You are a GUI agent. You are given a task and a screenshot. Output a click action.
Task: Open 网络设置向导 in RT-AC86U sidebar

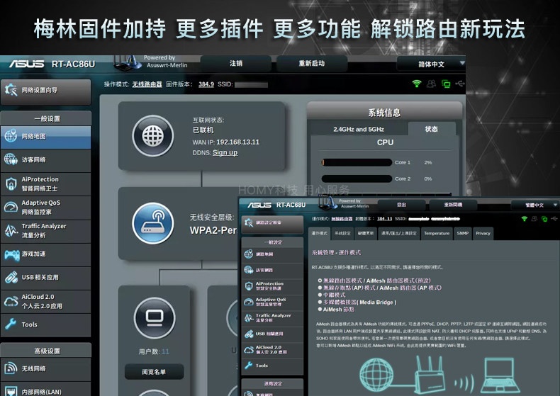tap(45, 91)
